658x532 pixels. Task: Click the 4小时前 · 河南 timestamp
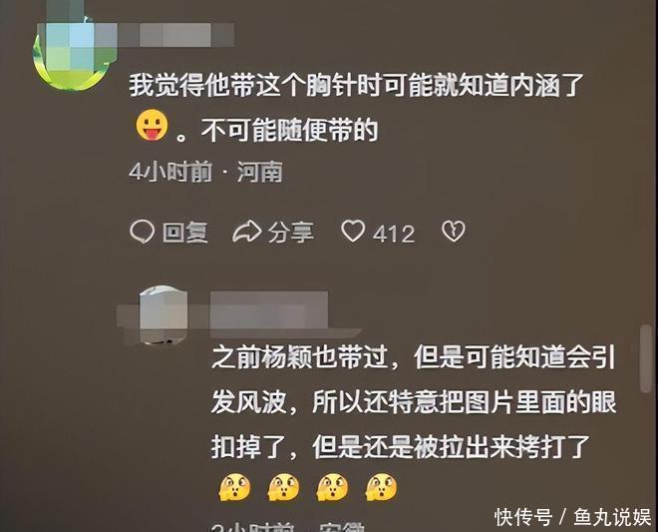coord(205,172)
